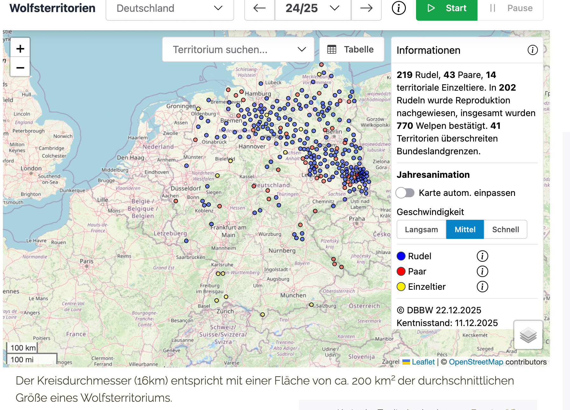Show info about Paar legend entry
Viewport: 570px width, 410px height.
click(482, 271)
